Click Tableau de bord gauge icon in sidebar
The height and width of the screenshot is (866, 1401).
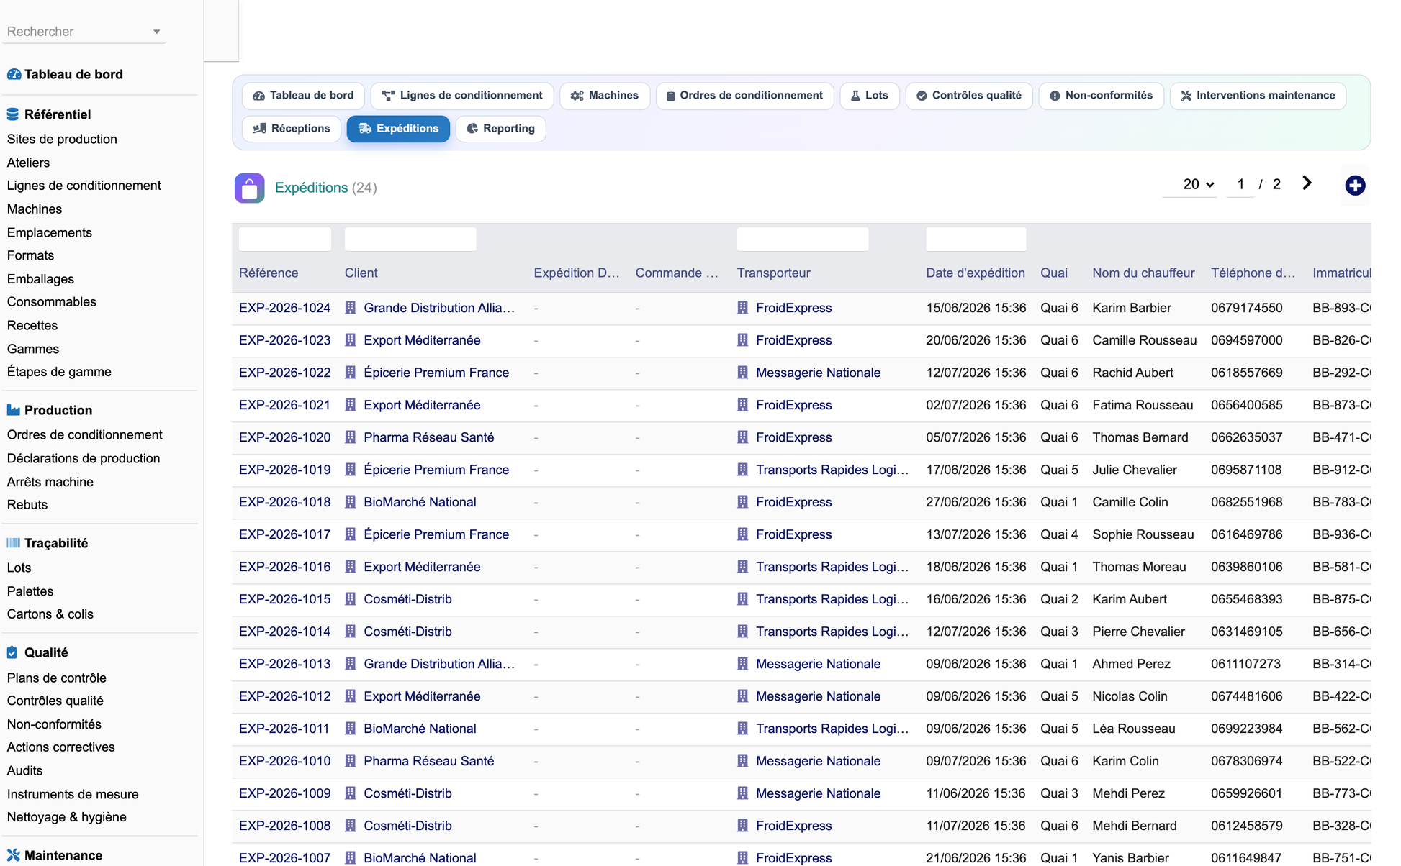pyautogui.click(x=14, y=74)
